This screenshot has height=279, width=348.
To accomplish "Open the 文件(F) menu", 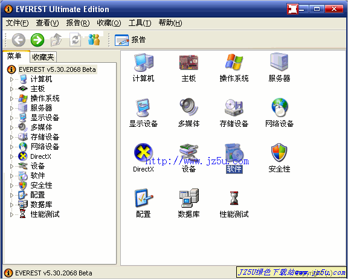I will [17, 23].
